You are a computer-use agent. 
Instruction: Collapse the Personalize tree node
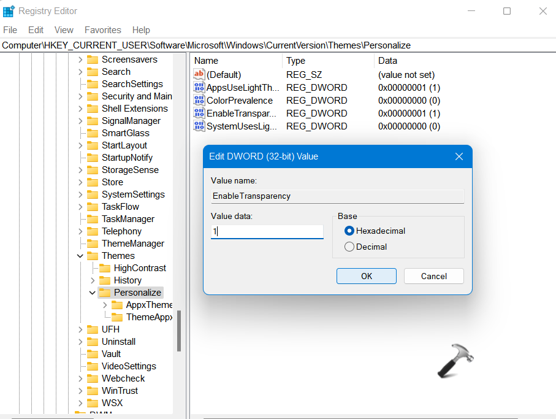[93, 293]
